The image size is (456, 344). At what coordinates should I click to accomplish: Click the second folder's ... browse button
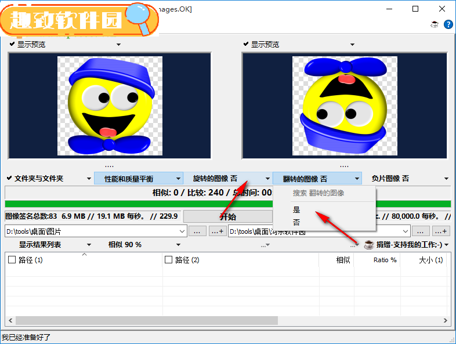tap(421, 231)
